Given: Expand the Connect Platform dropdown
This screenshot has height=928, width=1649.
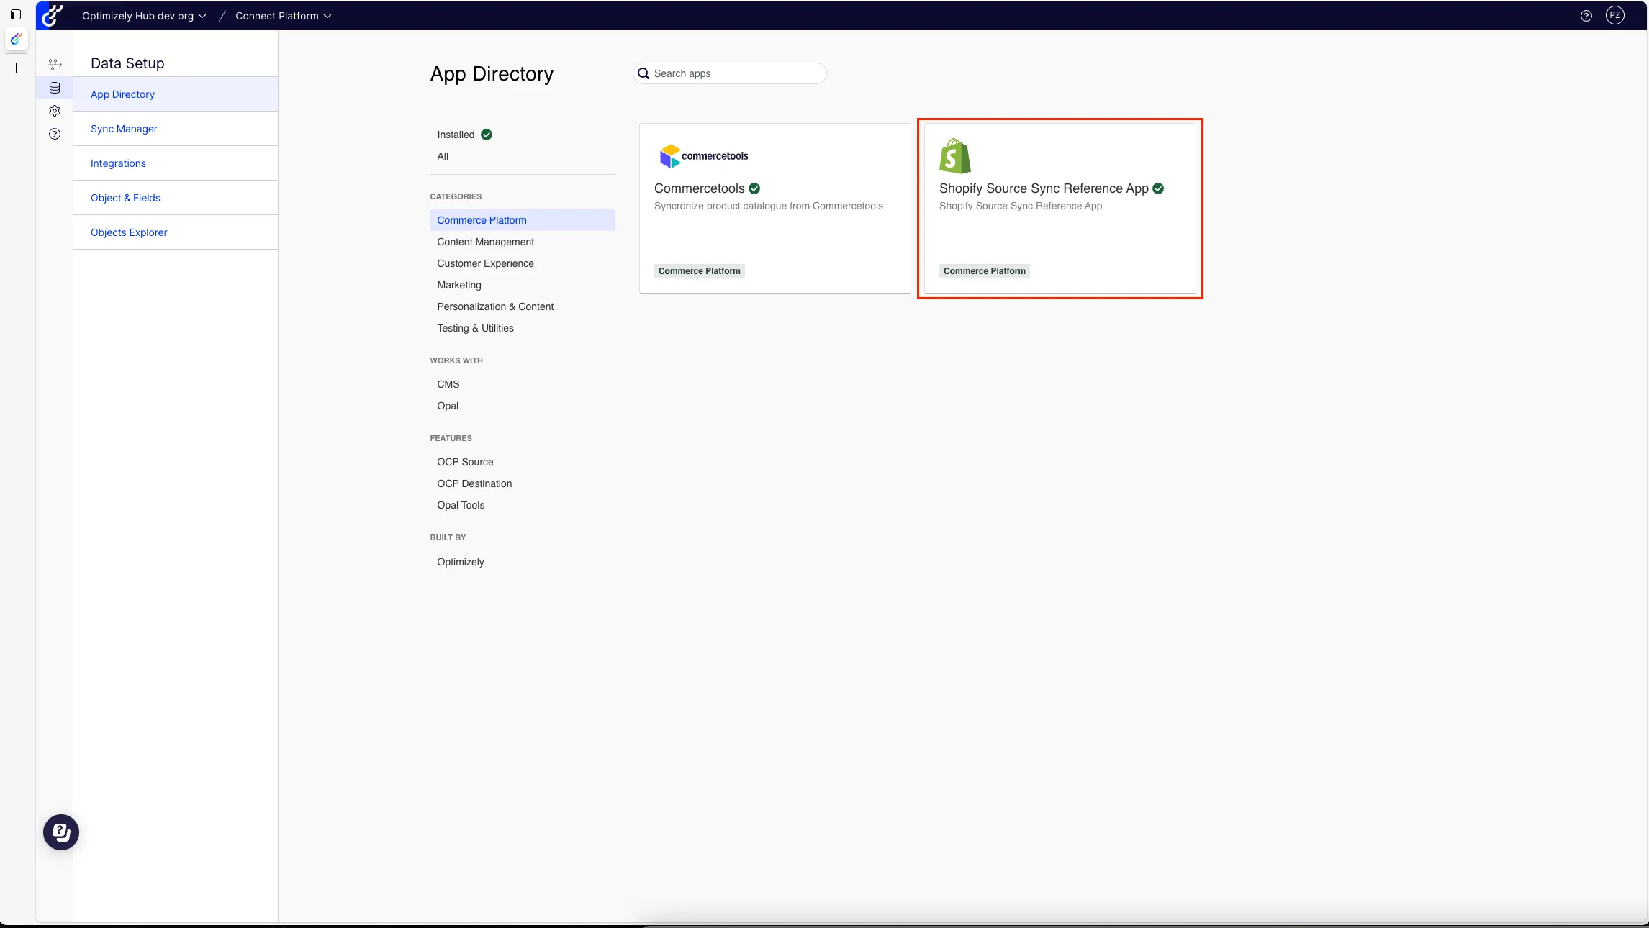Looking at the screenshot, I should (284, 16).
